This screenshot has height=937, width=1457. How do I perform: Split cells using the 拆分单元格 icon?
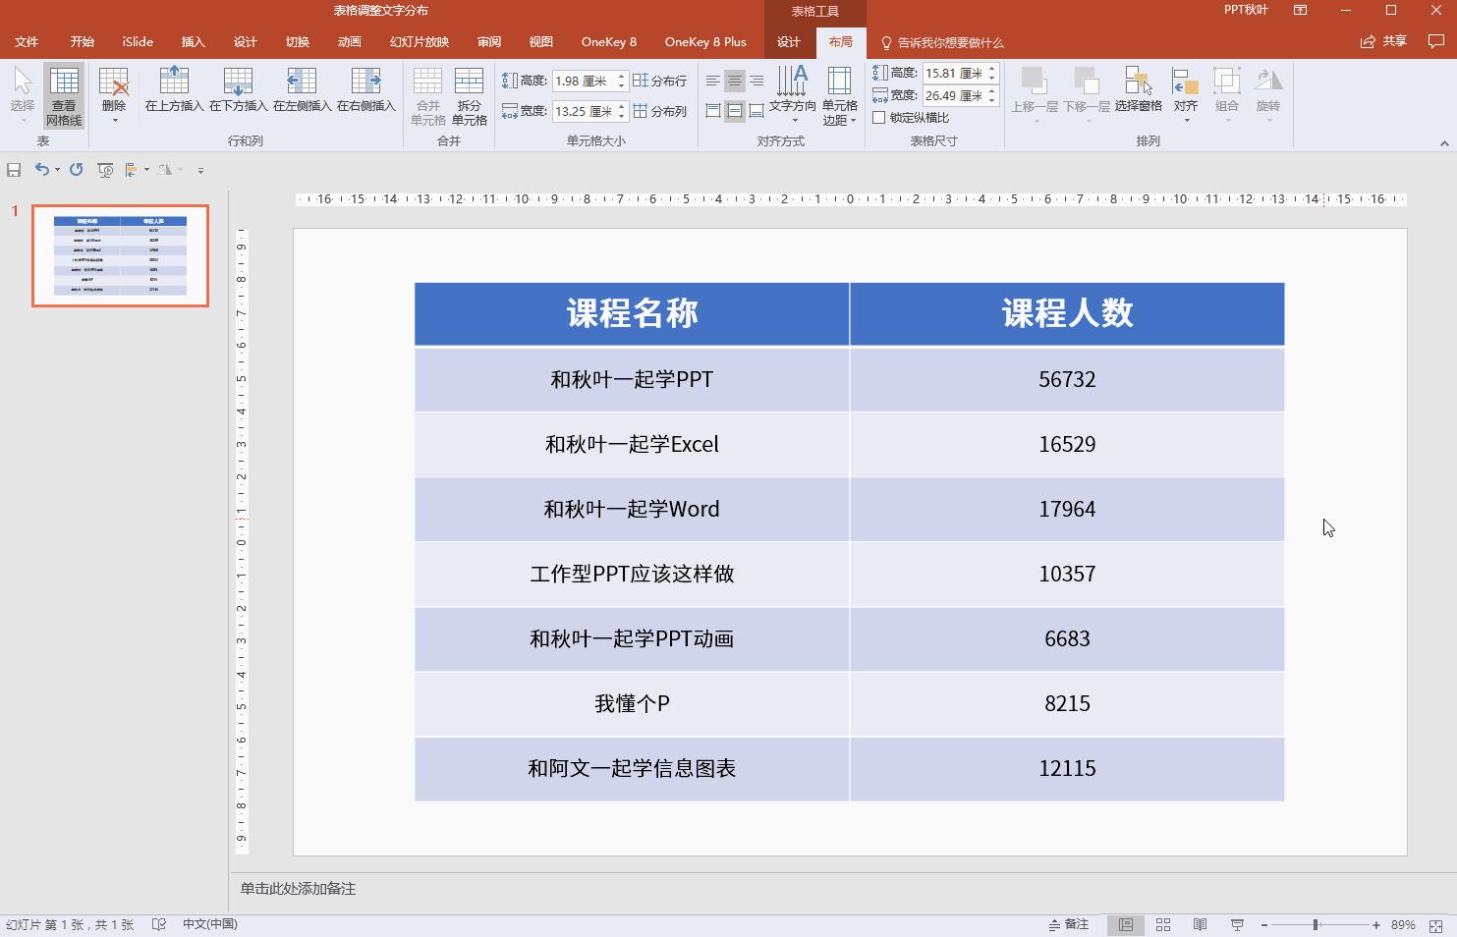469,93
